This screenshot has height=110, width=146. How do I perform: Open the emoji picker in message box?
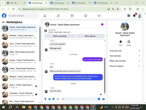99,99
